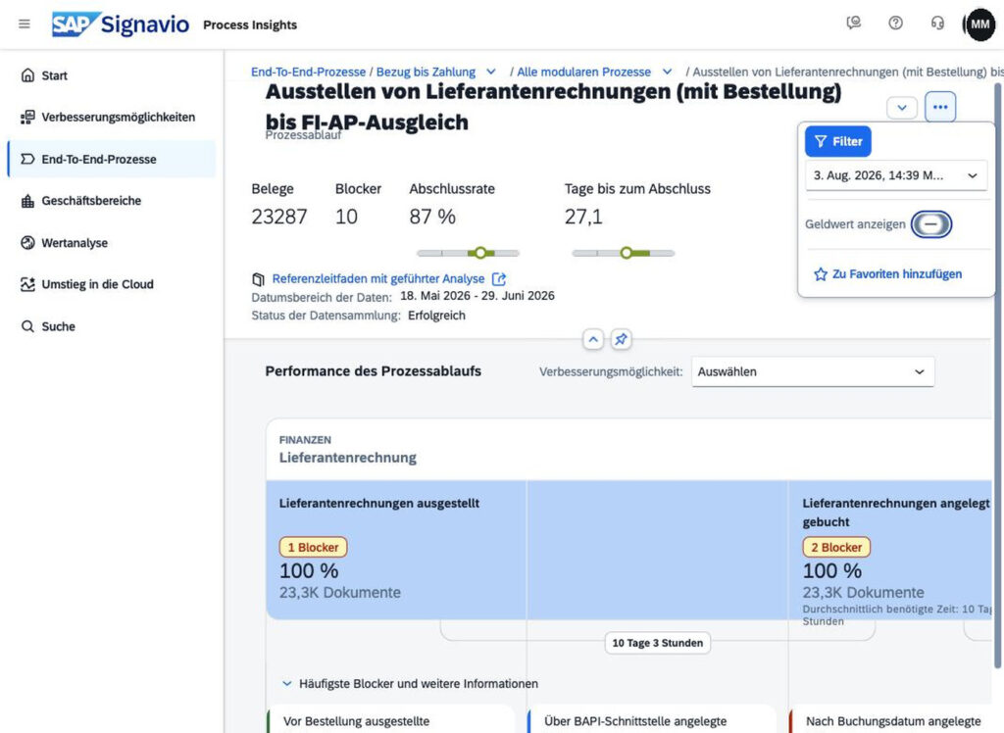The height and width of the screenshot is (733, 1004).
Task: Open the date selection dropdown 3. Aug. 2026
Action: click(896, 175)
